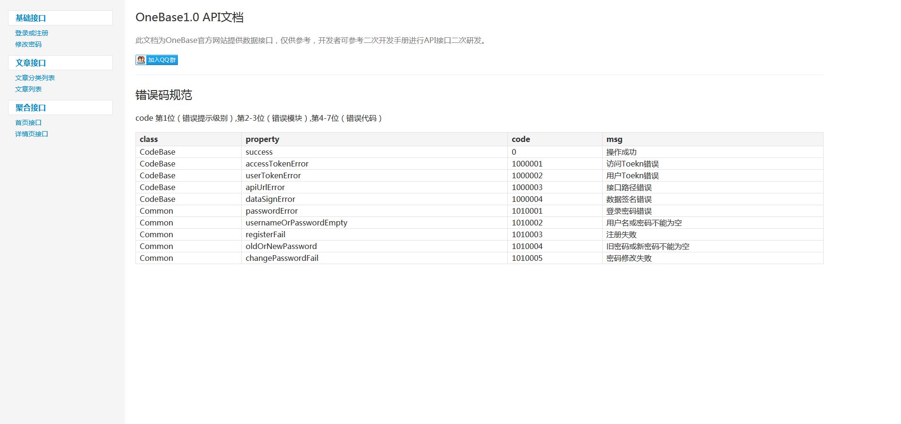Image resolution: width=901 pixels, height=424 pixels.
Task: Open the 登录或注册 sidebar link
Action: click(x=32, y=33)
